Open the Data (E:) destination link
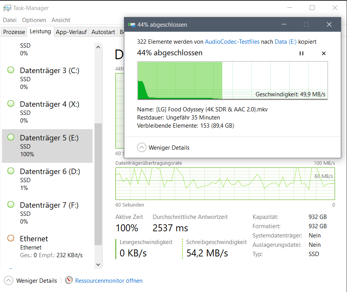 285,41
